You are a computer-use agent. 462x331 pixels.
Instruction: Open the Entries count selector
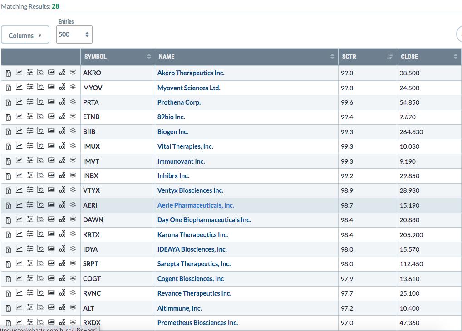[x=74, y=34]
